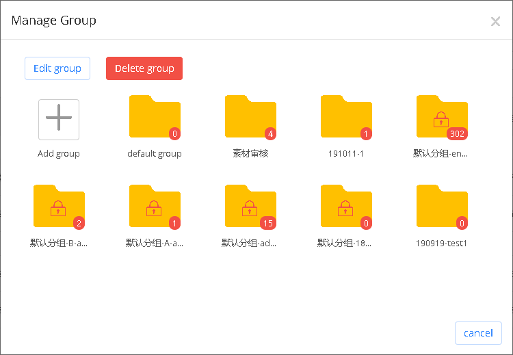This screenshot has width=513, height=355.
Task: Click the 15 count badge
Action: click(268, 223)
